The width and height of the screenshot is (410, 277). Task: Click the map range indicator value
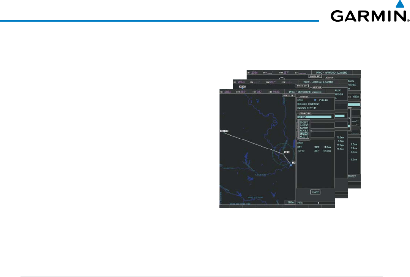pyautogui.click(x=290, y=203)
